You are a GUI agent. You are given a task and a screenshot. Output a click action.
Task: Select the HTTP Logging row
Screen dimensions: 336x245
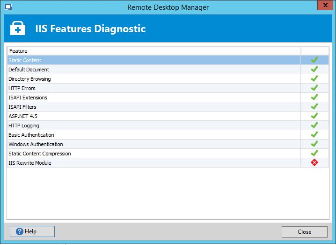pyautogui.click(x=168, y=126)
